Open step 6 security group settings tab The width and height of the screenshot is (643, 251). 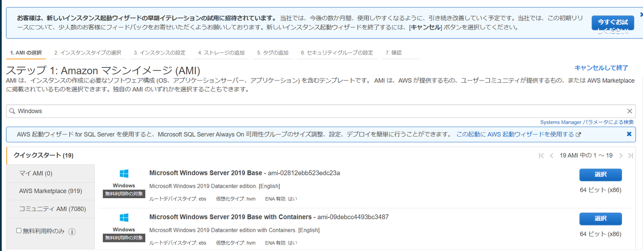click(337, 53)
